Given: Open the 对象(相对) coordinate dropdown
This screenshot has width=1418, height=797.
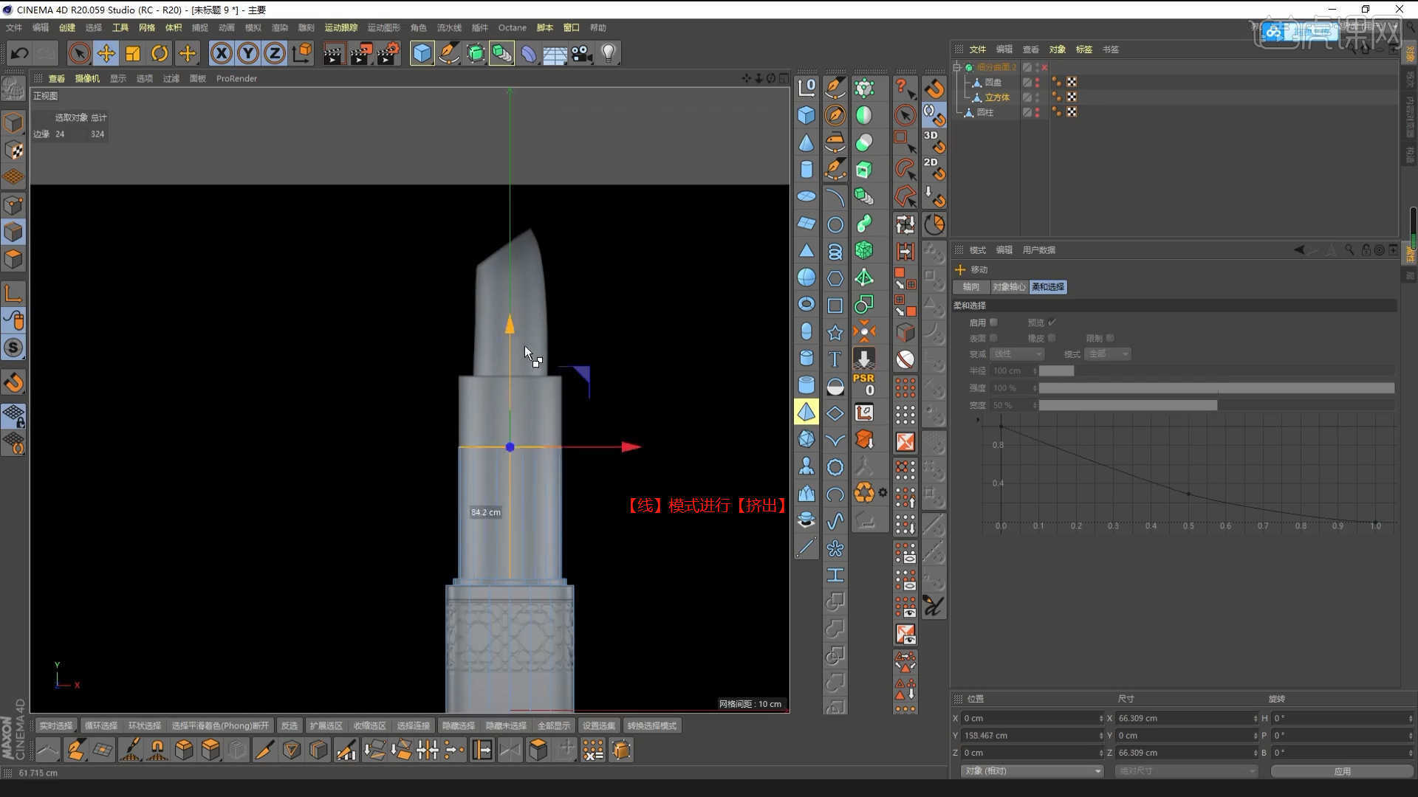Looking at the screenshot, I should (1032, 770).
